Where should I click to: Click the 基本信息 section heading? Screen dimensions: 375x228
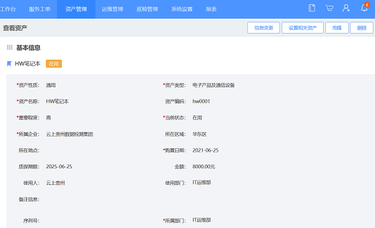pyautogui.click(x=28, y=47)
